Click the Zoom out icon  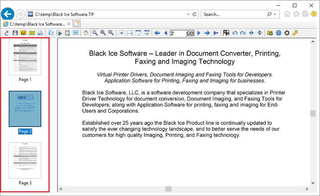(x=111, y=33)
